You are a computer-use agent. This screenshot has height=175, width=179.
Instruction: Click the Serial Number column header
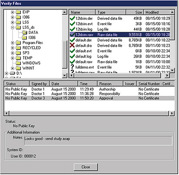click(x=156, y=84)
